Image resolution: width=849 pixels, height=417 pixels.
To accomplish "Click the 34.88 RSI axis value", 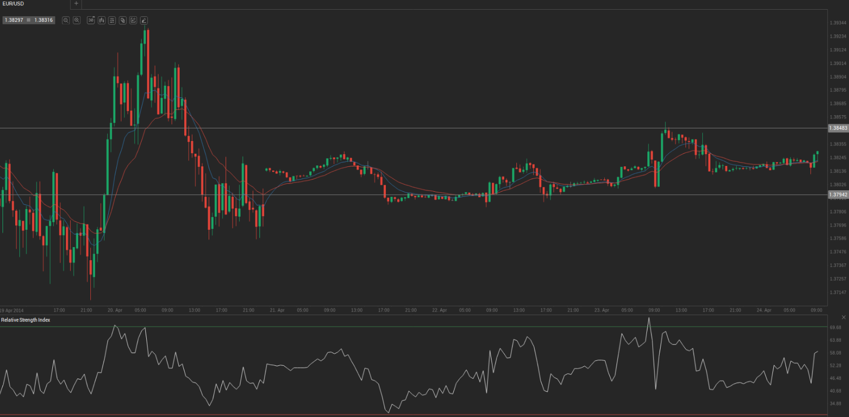I will (835, 404).
